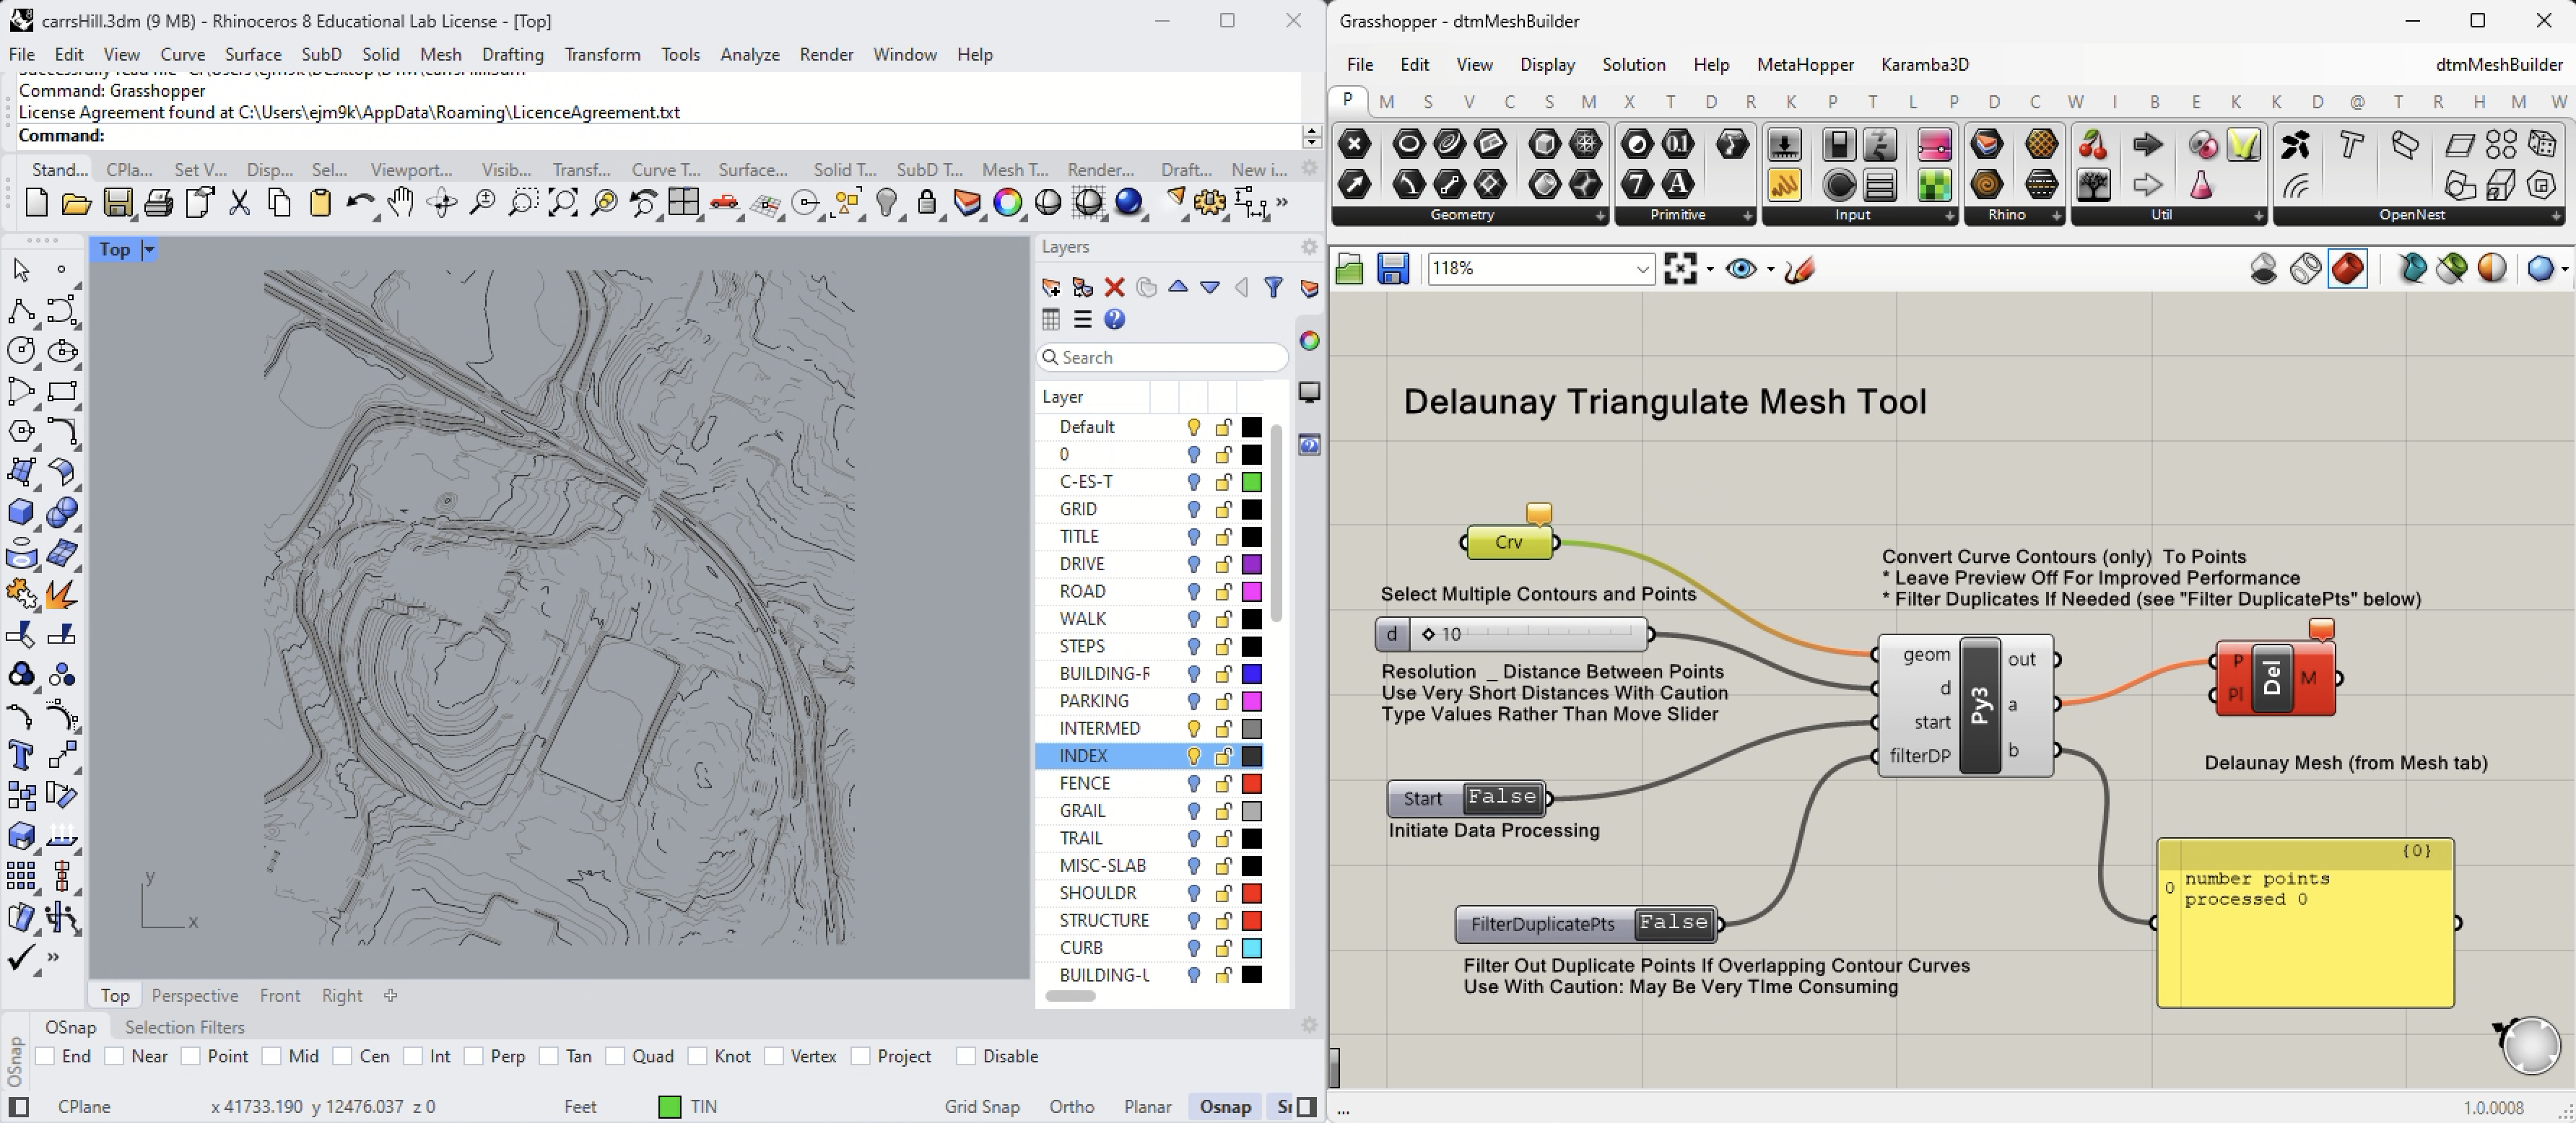Click the New Layer icon in Layers panel

[1050, 288]
